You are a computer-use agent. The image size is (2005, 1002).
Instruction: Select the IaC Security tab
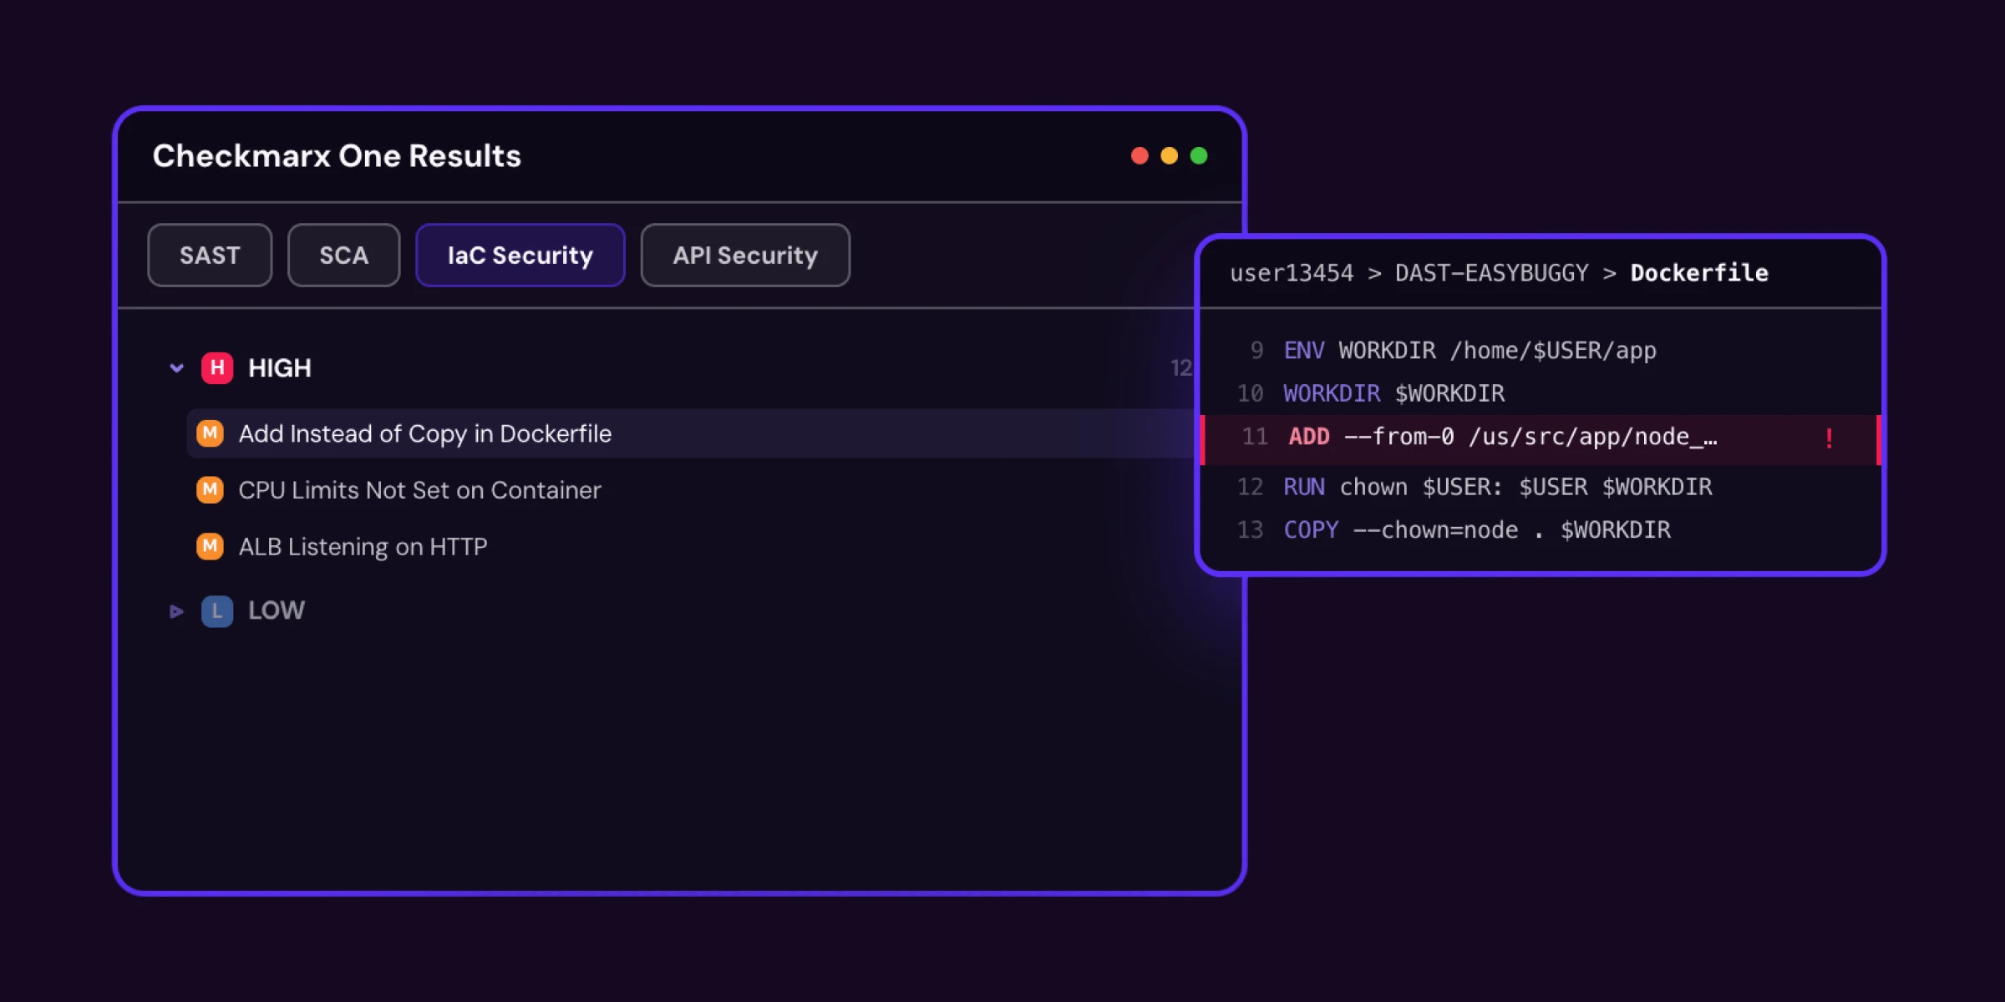point(520,256)
